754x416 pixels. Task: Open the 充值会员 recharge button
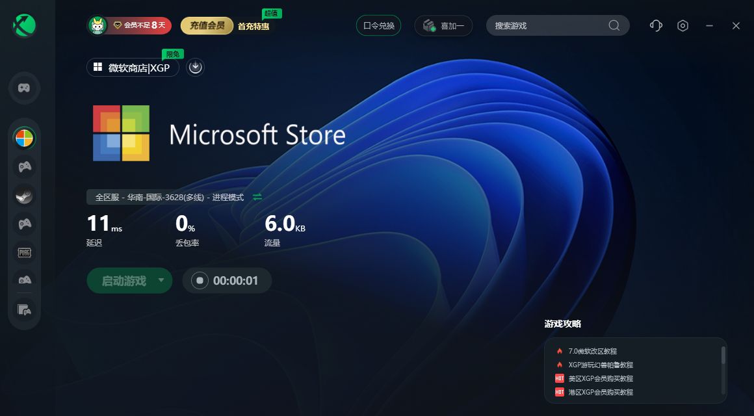point(207,25)
